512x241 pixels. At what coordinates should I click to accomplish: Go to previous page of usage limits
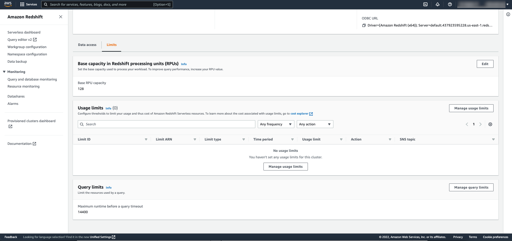467,124
